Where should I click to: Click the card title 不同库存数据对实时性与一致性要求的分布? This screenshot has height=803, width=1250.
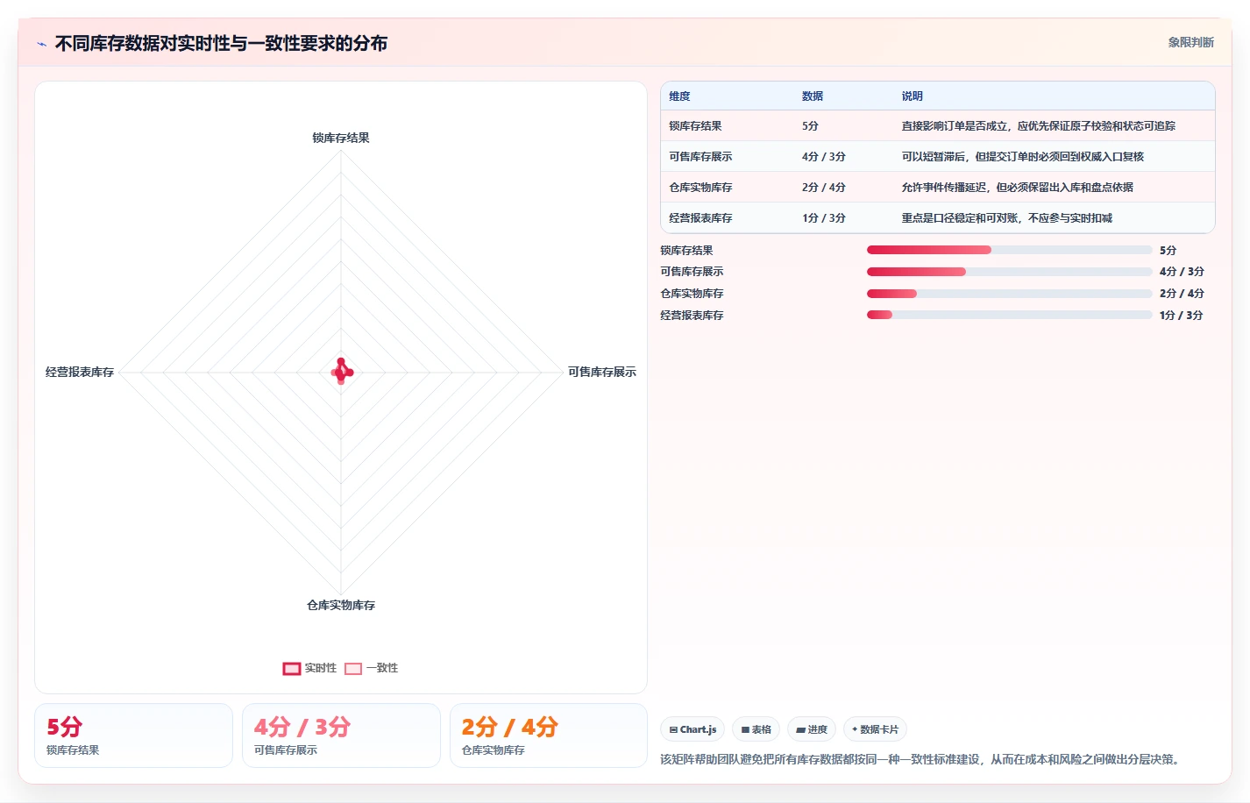click(221, 43)
